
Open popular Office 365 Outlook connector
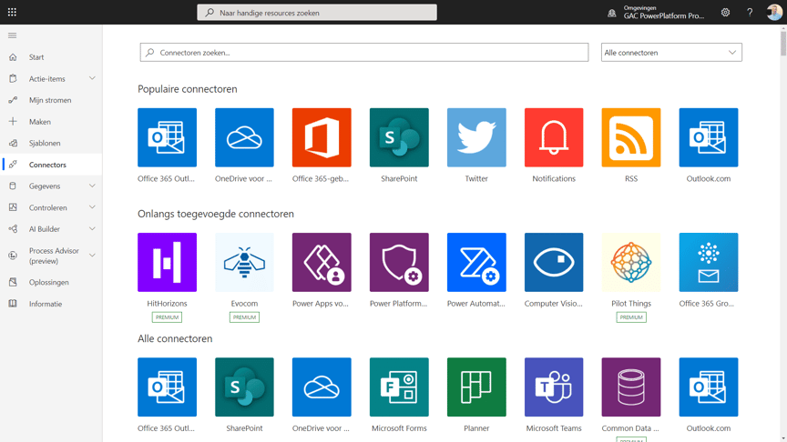coord(167,137)
